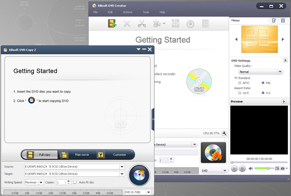Image resolution: width=291 pixels, height=196 pixels.
Task: Click the scissors clip tool icon
Action: point(142,24)
